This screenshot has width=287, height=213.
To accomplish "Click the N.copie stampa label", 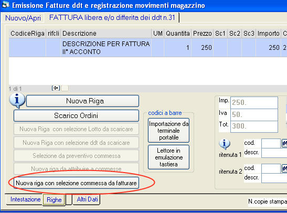I will coord(268,201).
